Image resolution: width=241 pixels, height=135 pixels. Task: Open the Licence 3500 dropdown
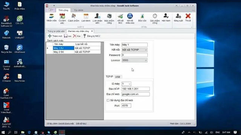coord(134,60)
